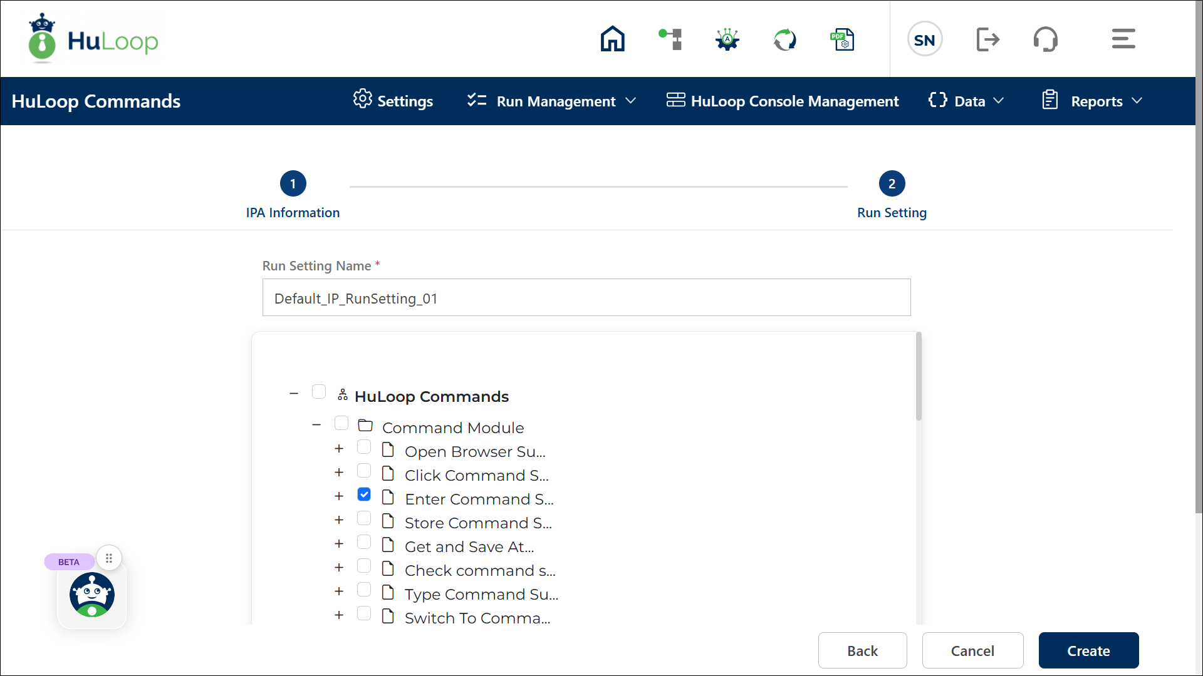Click the logout arrow icon

point(987,39)
